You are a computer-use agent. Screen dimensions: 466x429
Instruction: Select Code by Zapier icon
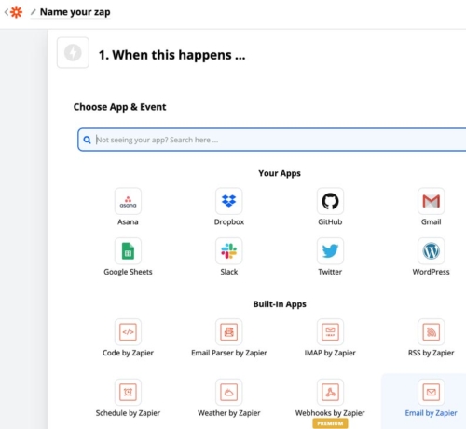[128, 332]
